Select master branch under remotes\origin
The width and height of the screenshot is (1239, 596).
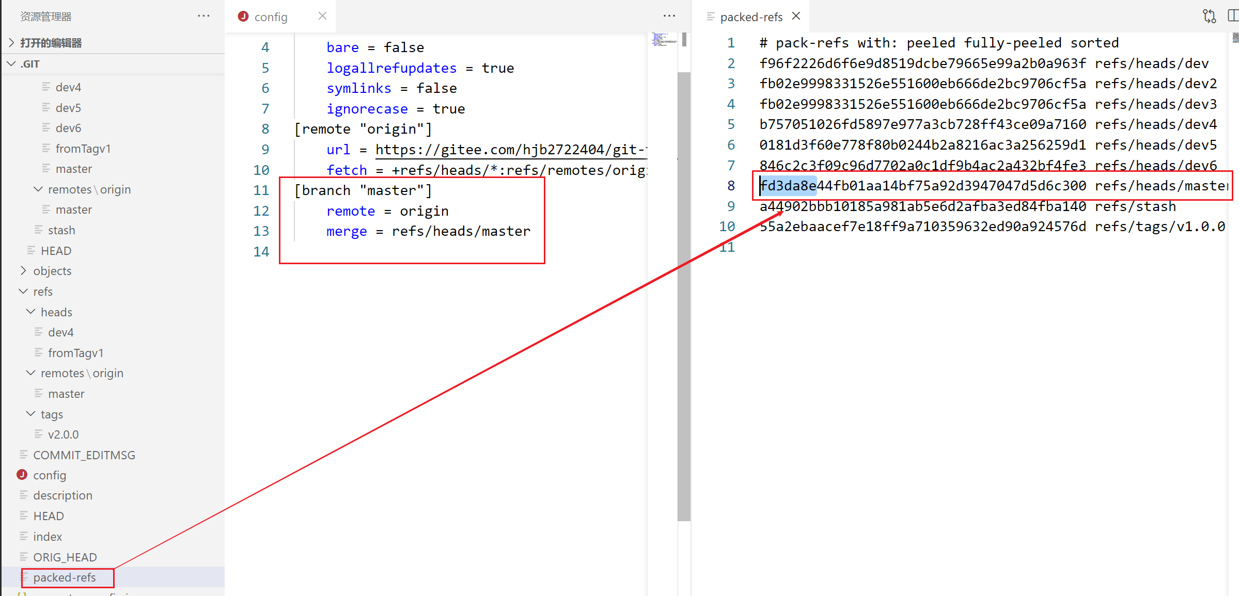(67, 393)
